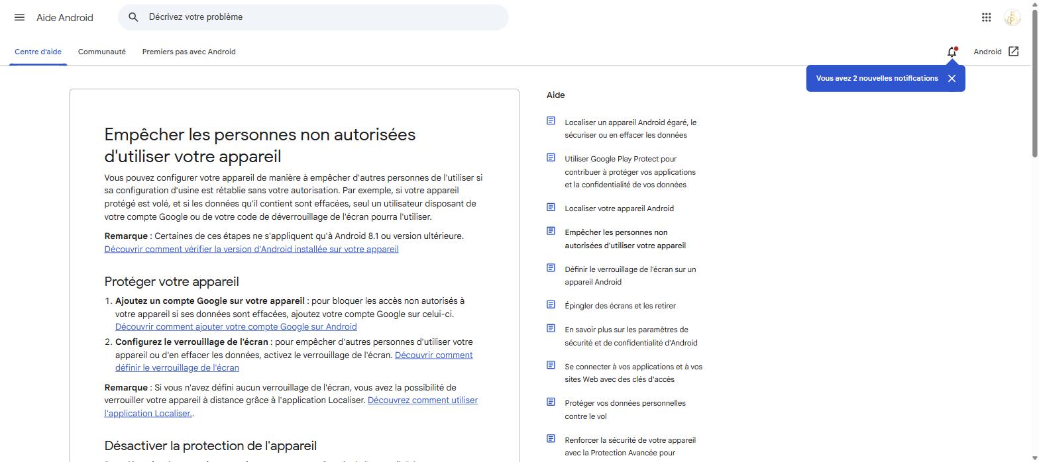This screenshot has height=462, width=1039.
Task: Click the Vous avez 2 nouvelles notifications text
Action: (x=877, y=78)
